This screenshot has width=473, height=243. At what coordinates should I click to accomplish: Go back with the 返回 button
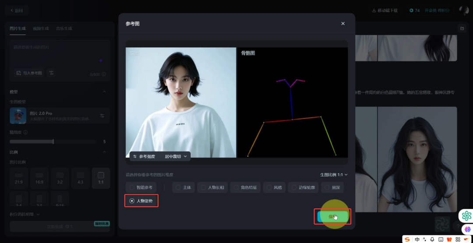point(17,11)
